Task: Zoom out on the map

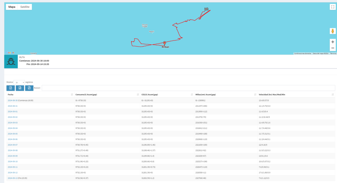Action: coord(332,48)
